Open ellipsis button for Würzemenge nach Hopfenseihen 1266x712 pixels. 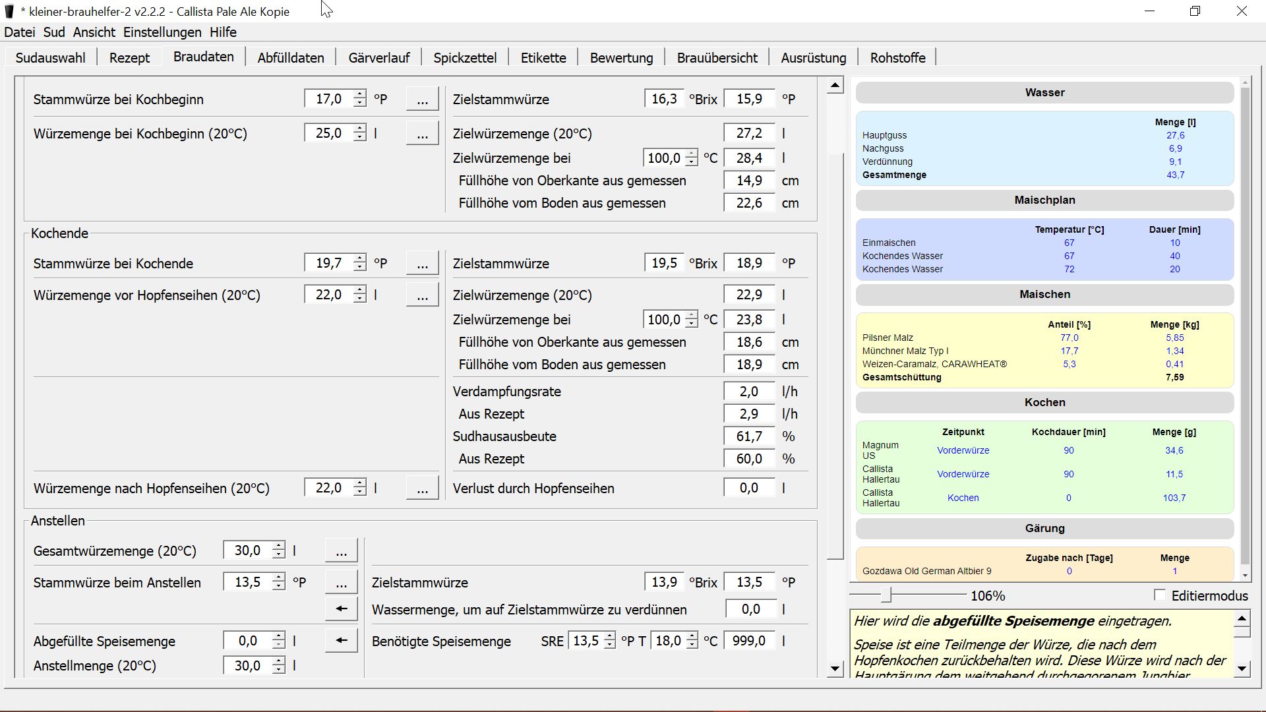(x=422, y=489)
